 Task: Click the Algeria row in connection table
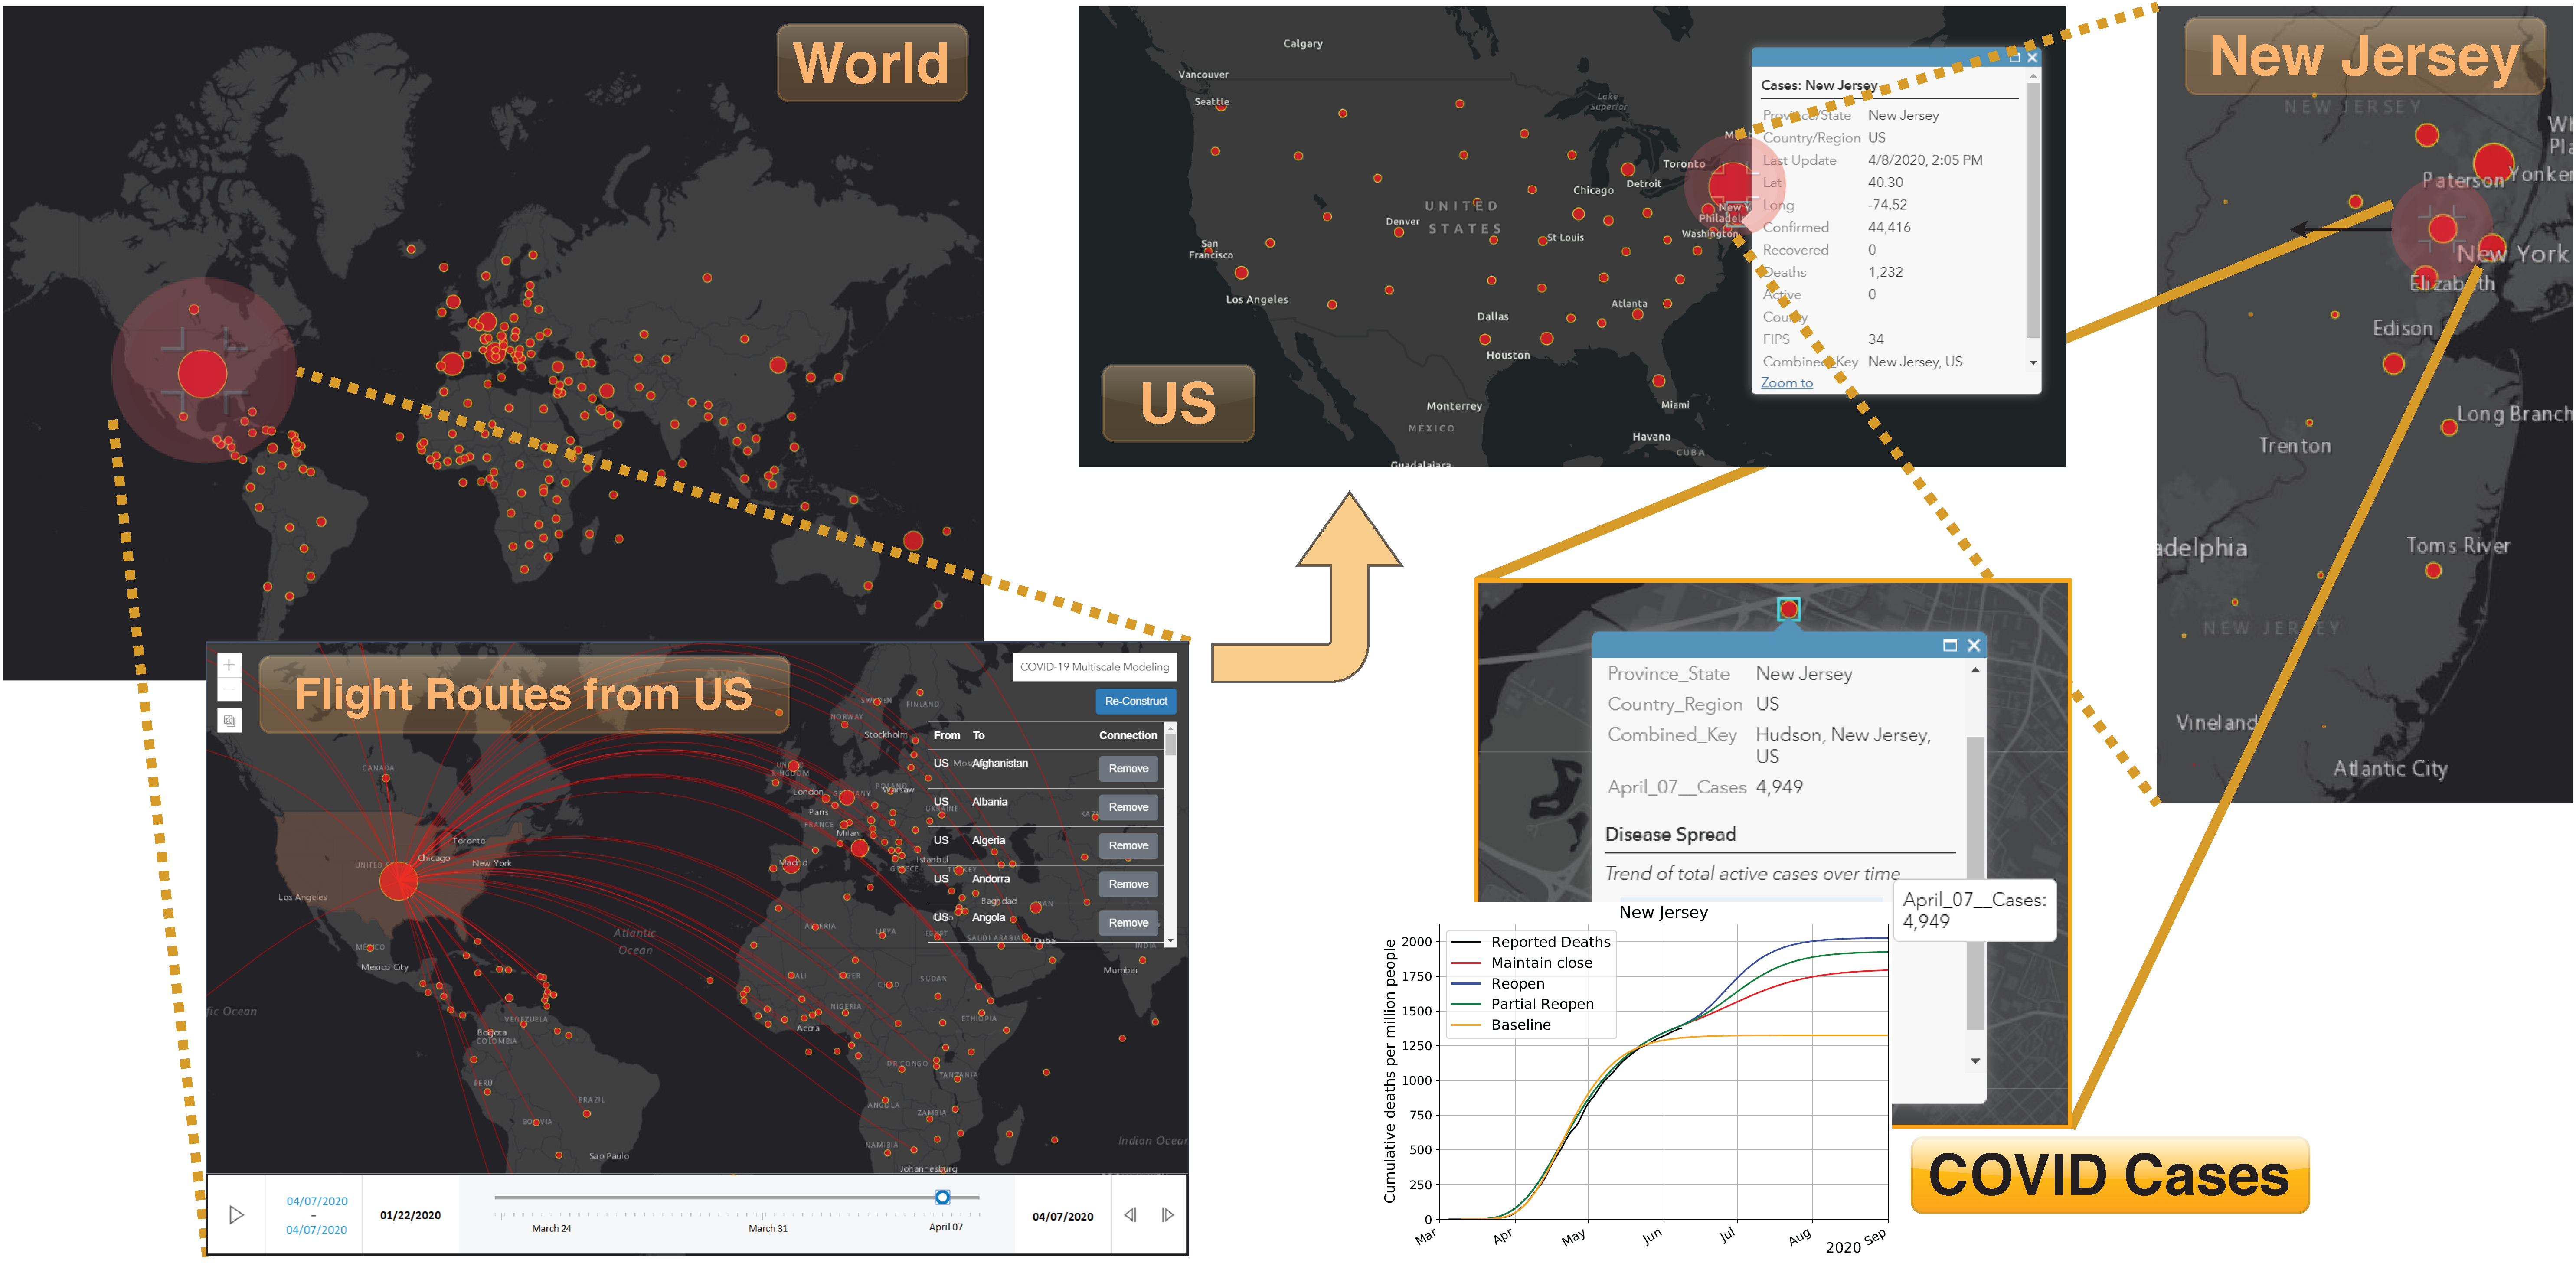[x=1047, y=846]
